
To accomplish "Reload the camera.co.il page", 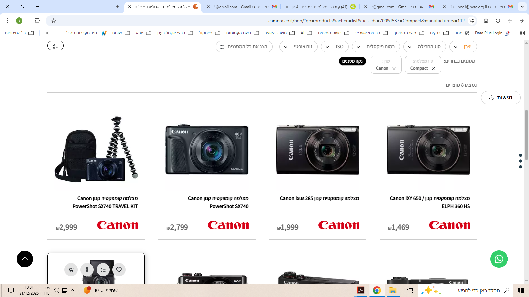I will pyautogui.click(x=498, y=21).
